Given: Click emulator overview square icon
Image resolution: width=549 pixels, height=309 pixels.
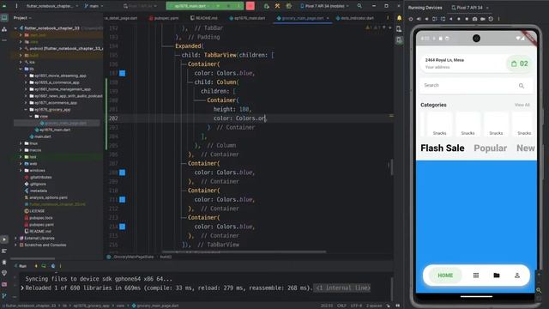Looking at the screenshot, I should [x=467, y=19].
